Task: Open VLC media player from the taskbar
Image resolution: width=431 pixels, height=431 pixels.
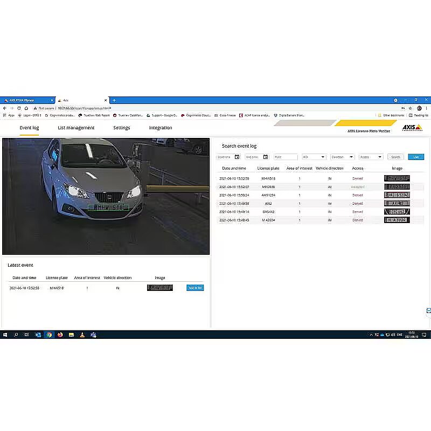Action: pos(82,335)
